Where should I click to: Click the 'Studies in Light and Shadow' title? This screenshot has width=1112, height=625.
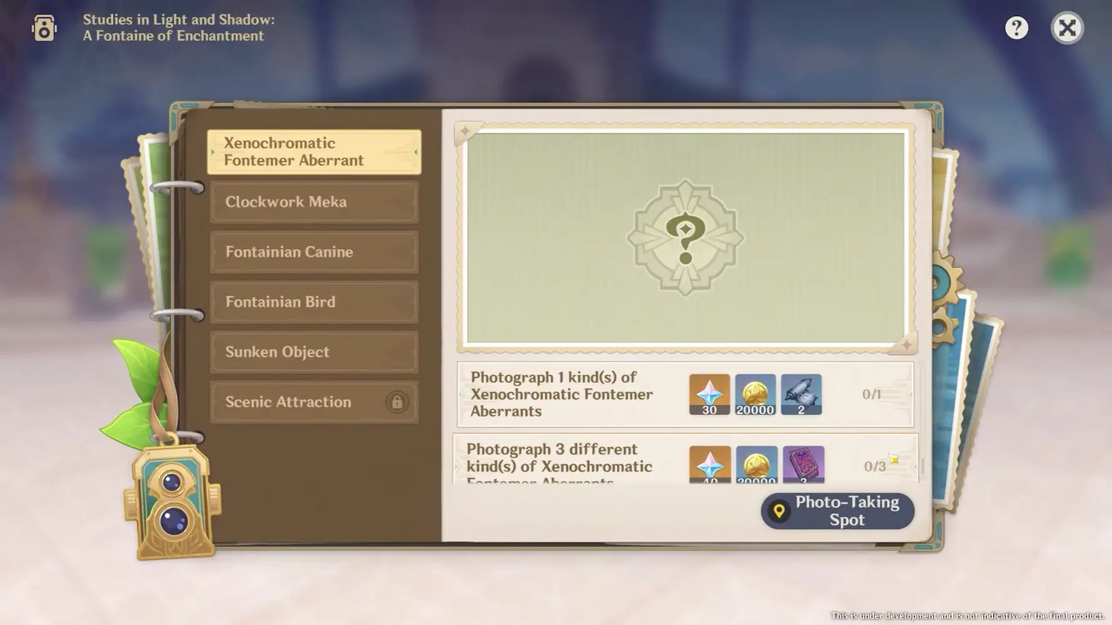(x=179, y=27)
